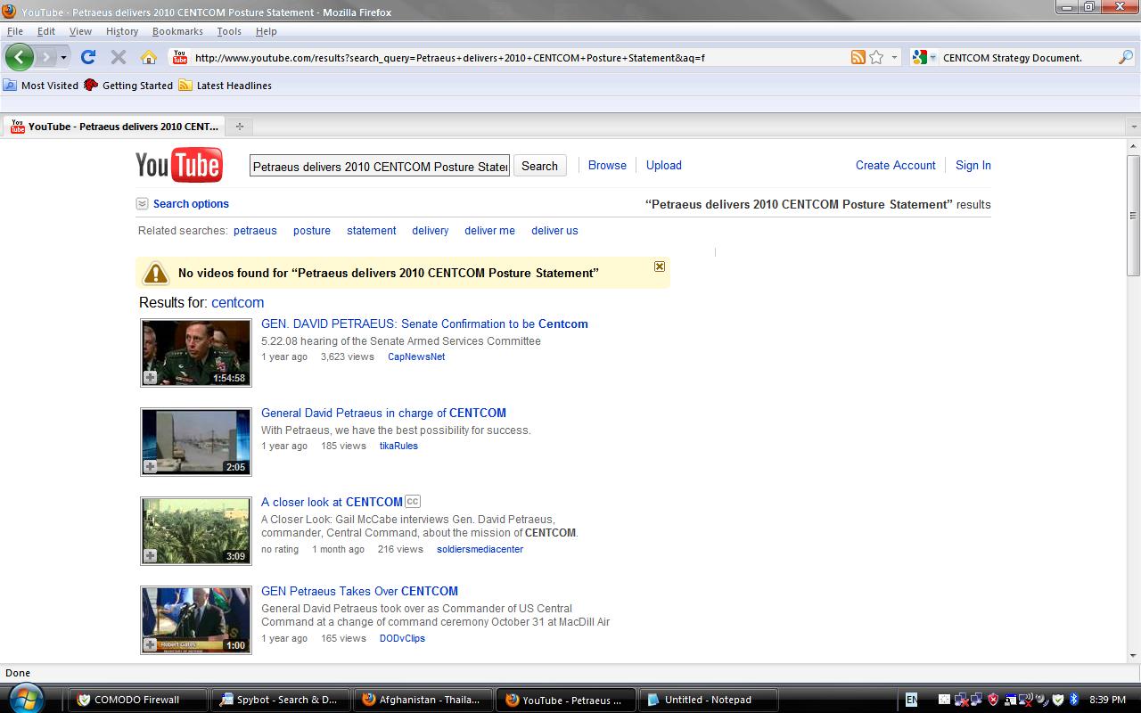Image resolution: width=1141 pixels, height=713 pixels.
Task: Click the Home toolbar icon
Action: pyautogui.click(x=149, y=57)
